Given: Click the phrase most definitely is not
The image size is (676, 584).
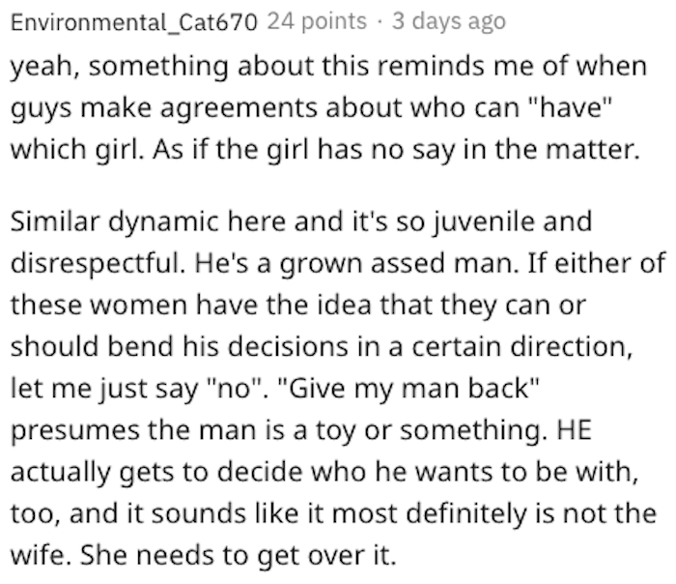Looking at the screenshot, I should [x=465, y=513].
